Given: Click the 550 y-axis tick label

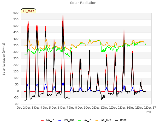Looking at the screenshot, I should pyautogui.click(x=16, y=19).
